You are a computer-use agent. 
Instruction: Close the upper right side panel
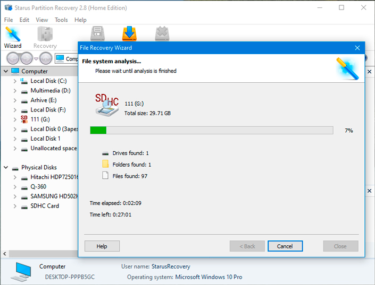click(x=369, y=72)
